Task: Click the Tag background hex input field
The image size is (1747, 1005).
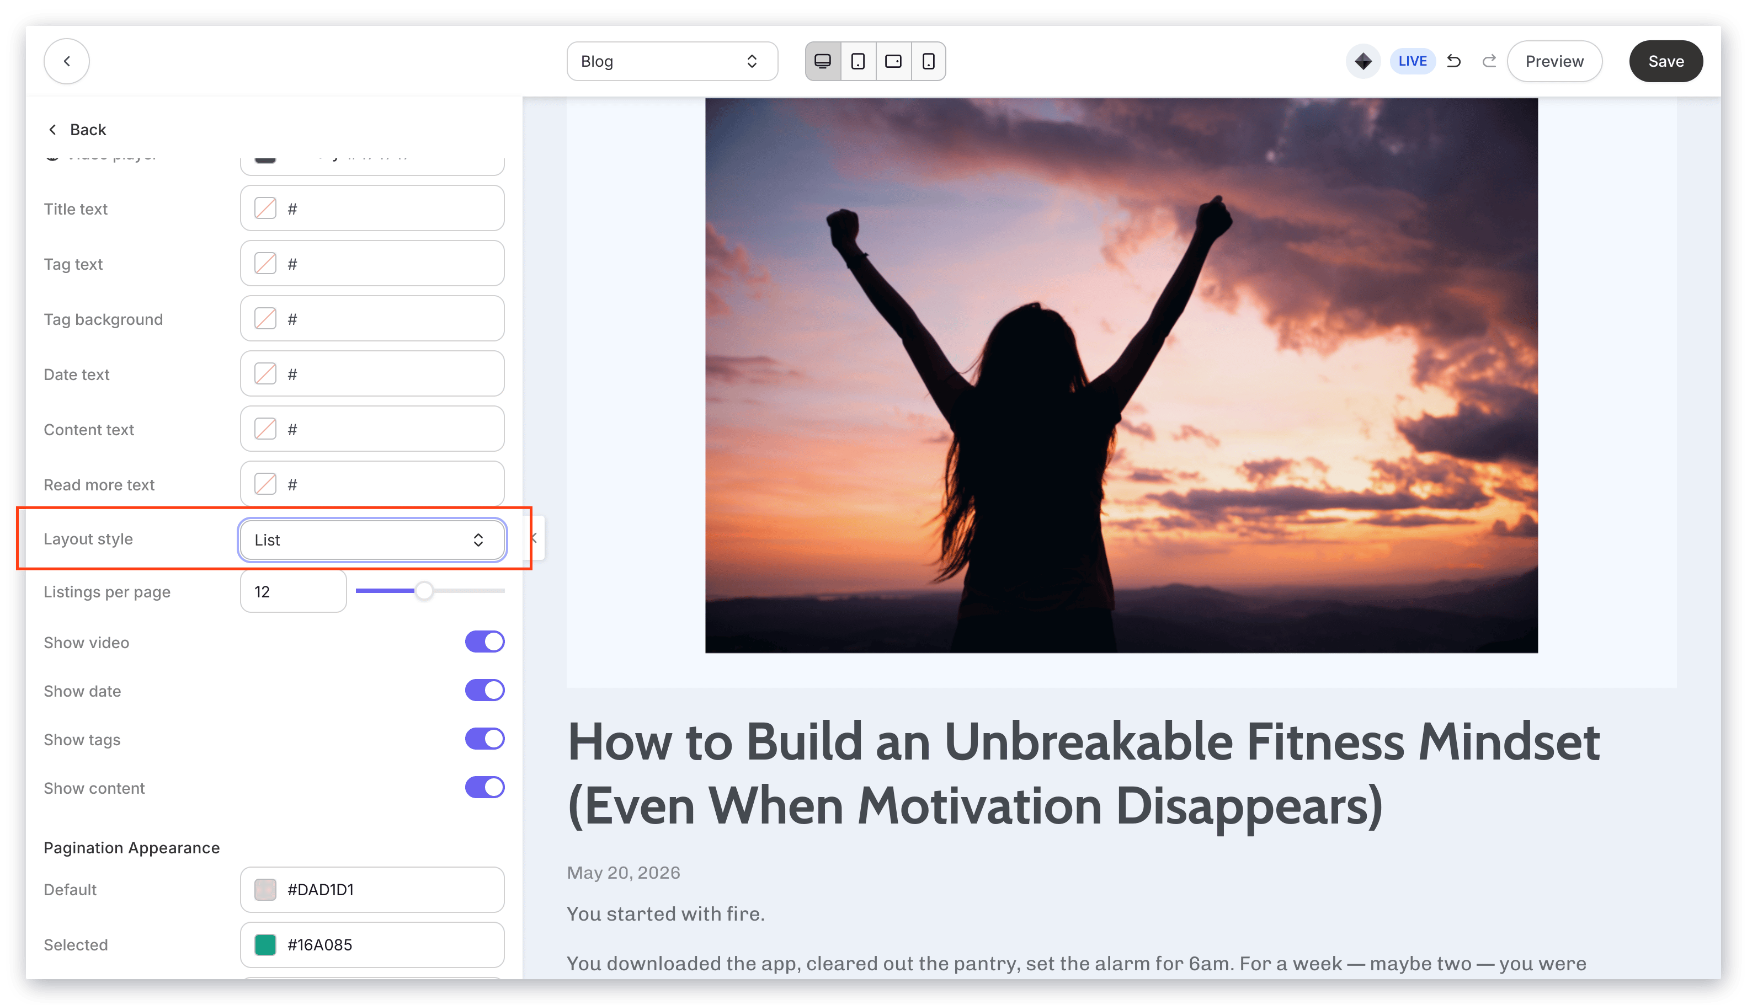Action: click(371, 319)
